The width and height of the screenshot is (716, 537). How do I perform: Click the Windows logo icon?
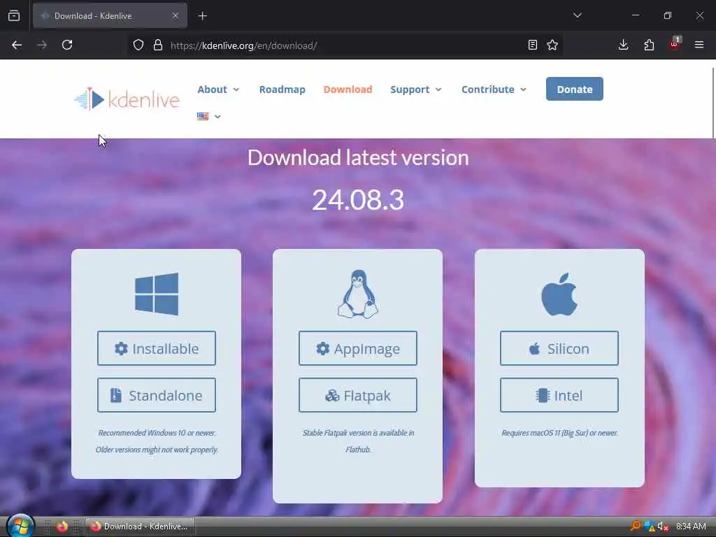[157, 294]
